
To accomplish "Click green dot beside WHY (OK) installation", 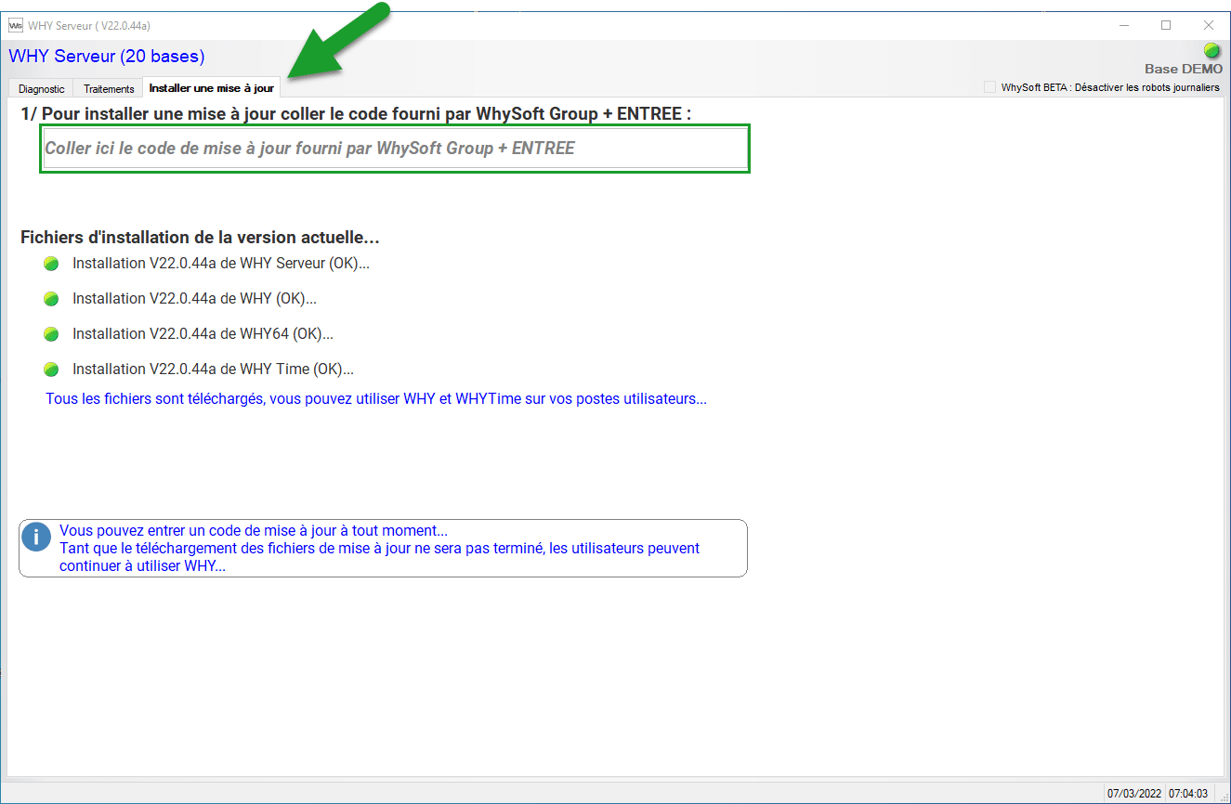I will [51, 299].
